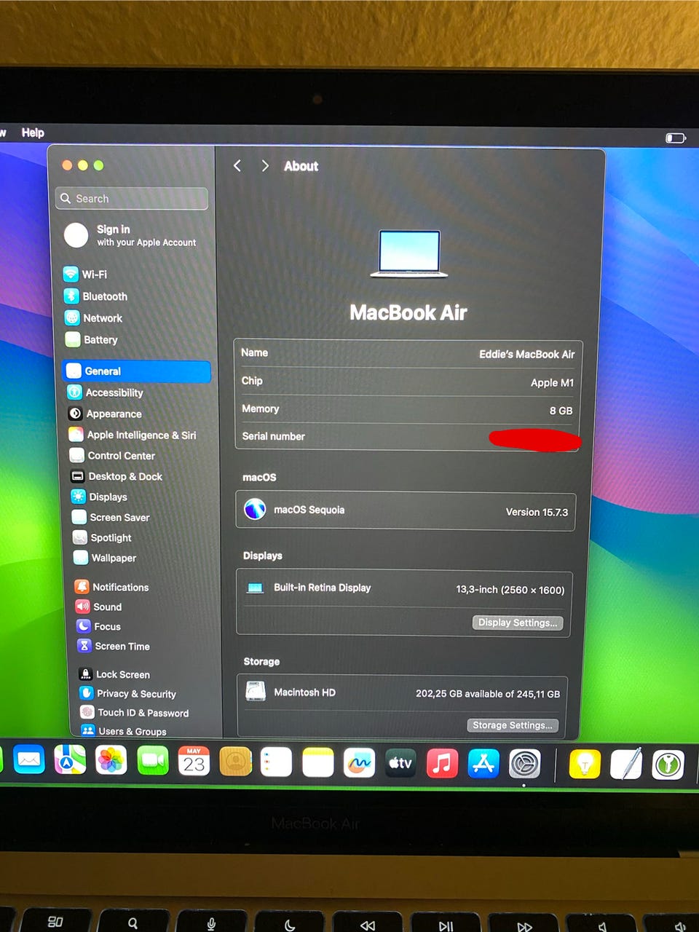Click the battery status icon in menu bar

tap(676, 138)
